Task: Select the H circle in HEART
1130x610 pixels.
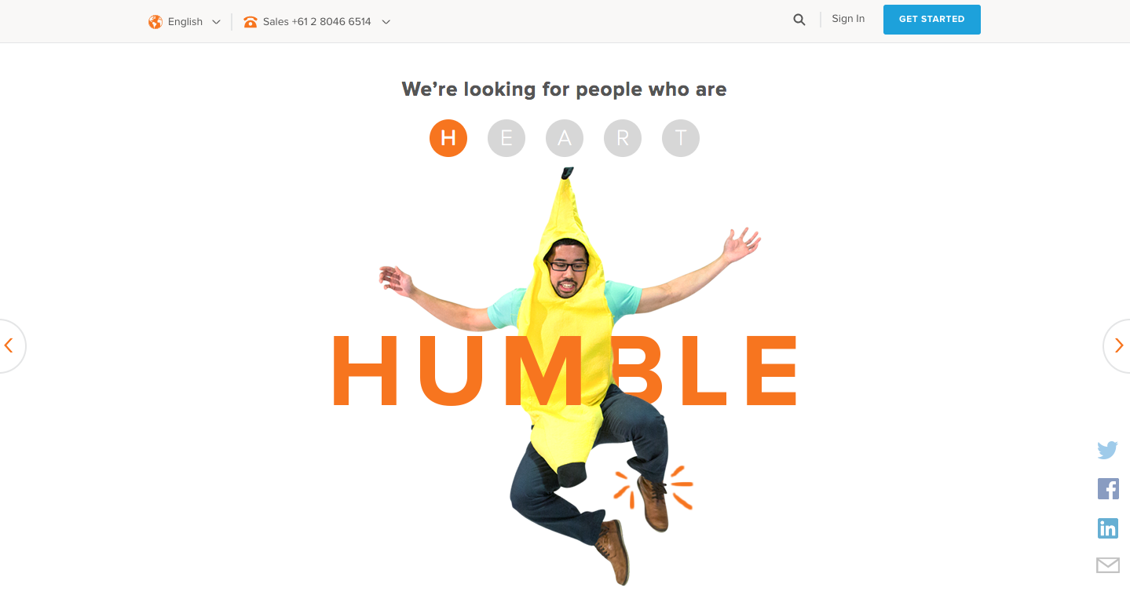Action: tap(448, 138)
